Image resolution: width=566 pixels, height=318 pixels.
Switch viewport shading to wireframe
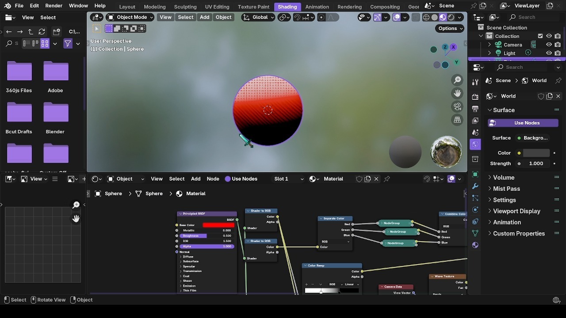point(426,17)
